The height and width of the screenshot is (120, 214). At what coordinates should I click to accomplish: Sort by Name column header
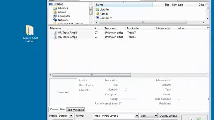pos(124,5)
